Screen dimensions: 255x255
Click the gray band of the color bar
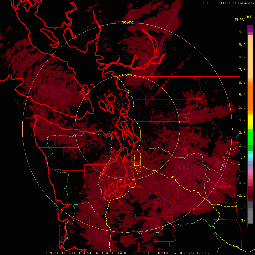(x=250, y=212)
